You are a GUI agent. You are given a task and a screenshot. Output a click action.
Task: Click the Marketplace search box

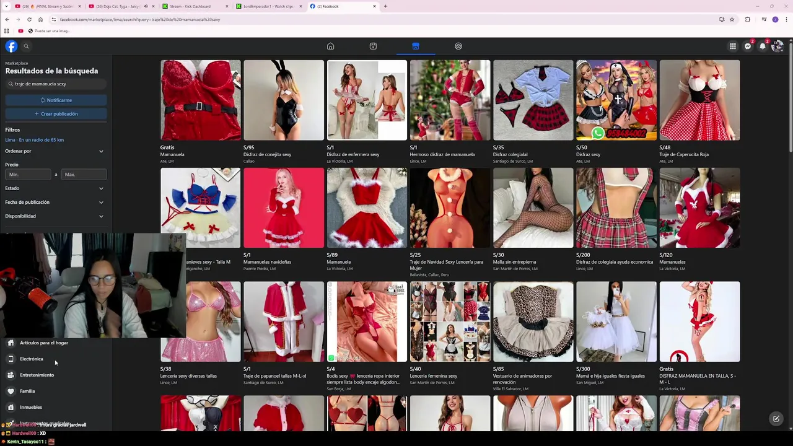pos(56,84)
